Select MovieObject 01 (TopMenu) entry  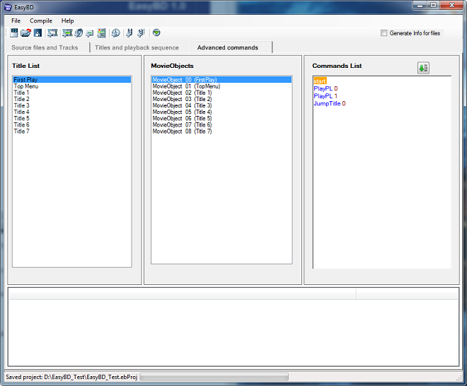pyautogui.click(x=186, y=86)
